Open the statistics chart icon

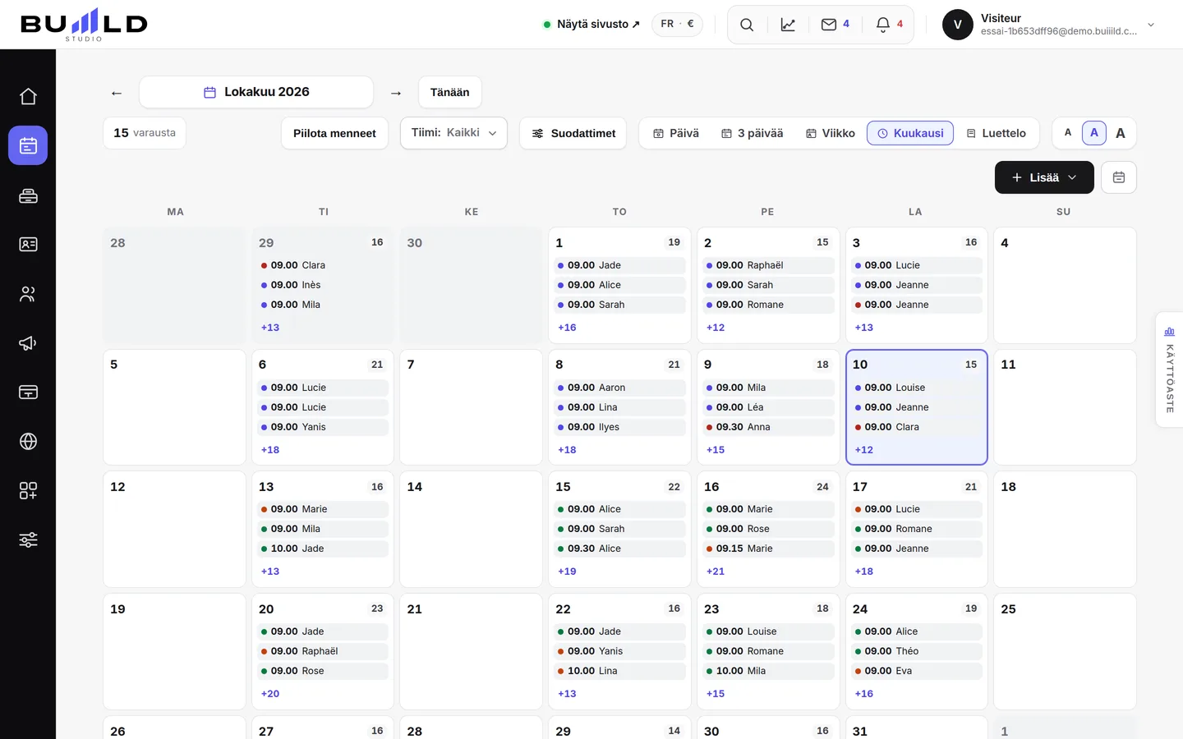(788, 25)
